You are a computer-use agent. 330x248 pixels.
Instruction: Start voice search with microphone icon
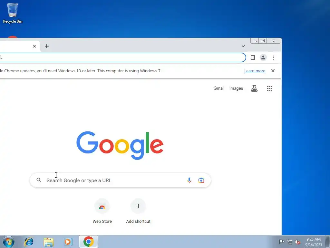[189, 180]
